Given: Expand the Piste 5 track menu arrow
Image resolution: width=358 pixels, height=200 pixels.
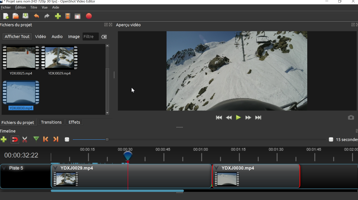Looking at the screenshot, I should click(x=4, y=168).
